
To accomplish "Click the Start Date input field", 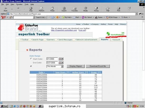I will [x=52, y=59].
